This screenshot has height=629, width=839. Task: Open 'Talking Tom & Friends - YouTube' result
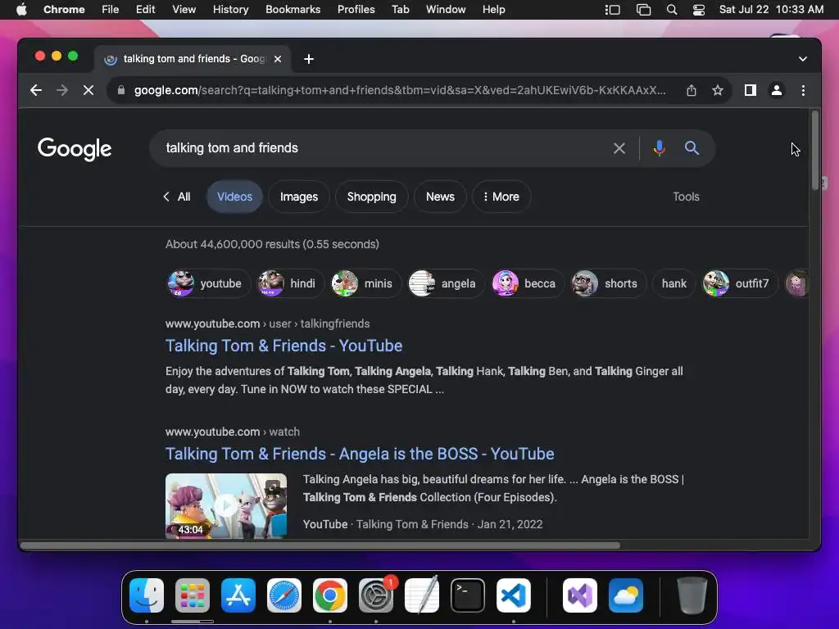pos(283,346)
